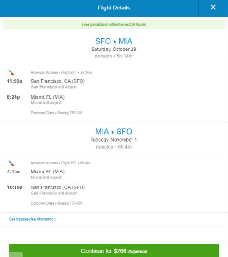Viewport: 228px width, 257px height.
Task: Click the 11:50a departure time
Action: (x=15, y=81)
